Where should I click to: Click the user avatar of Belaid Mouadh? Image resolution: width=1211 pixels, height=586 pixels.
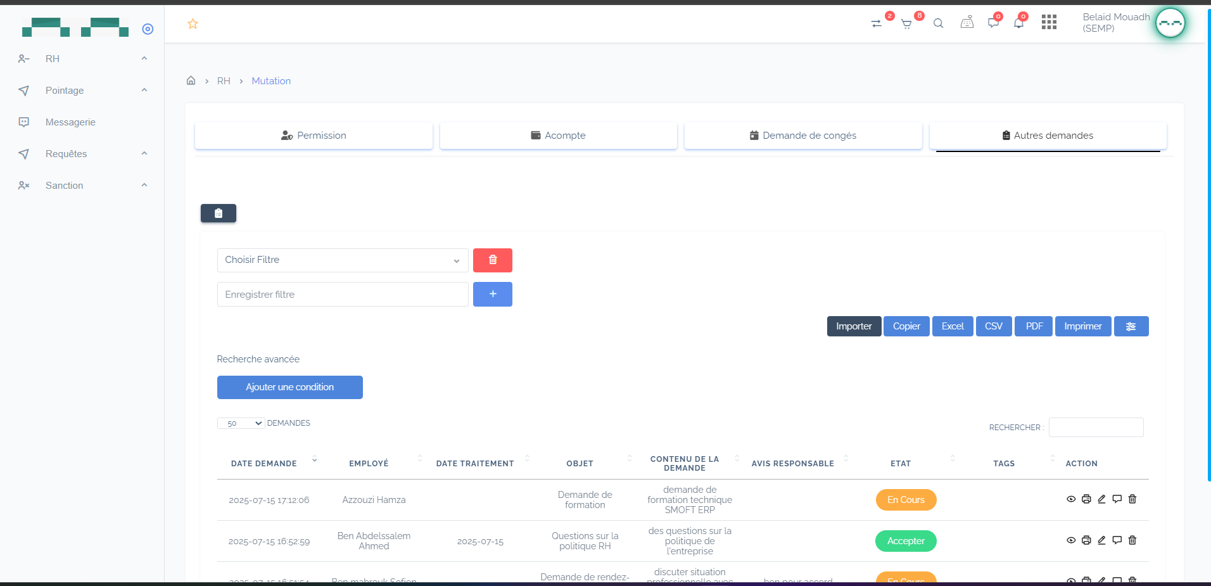click(x=1170, y=23)
